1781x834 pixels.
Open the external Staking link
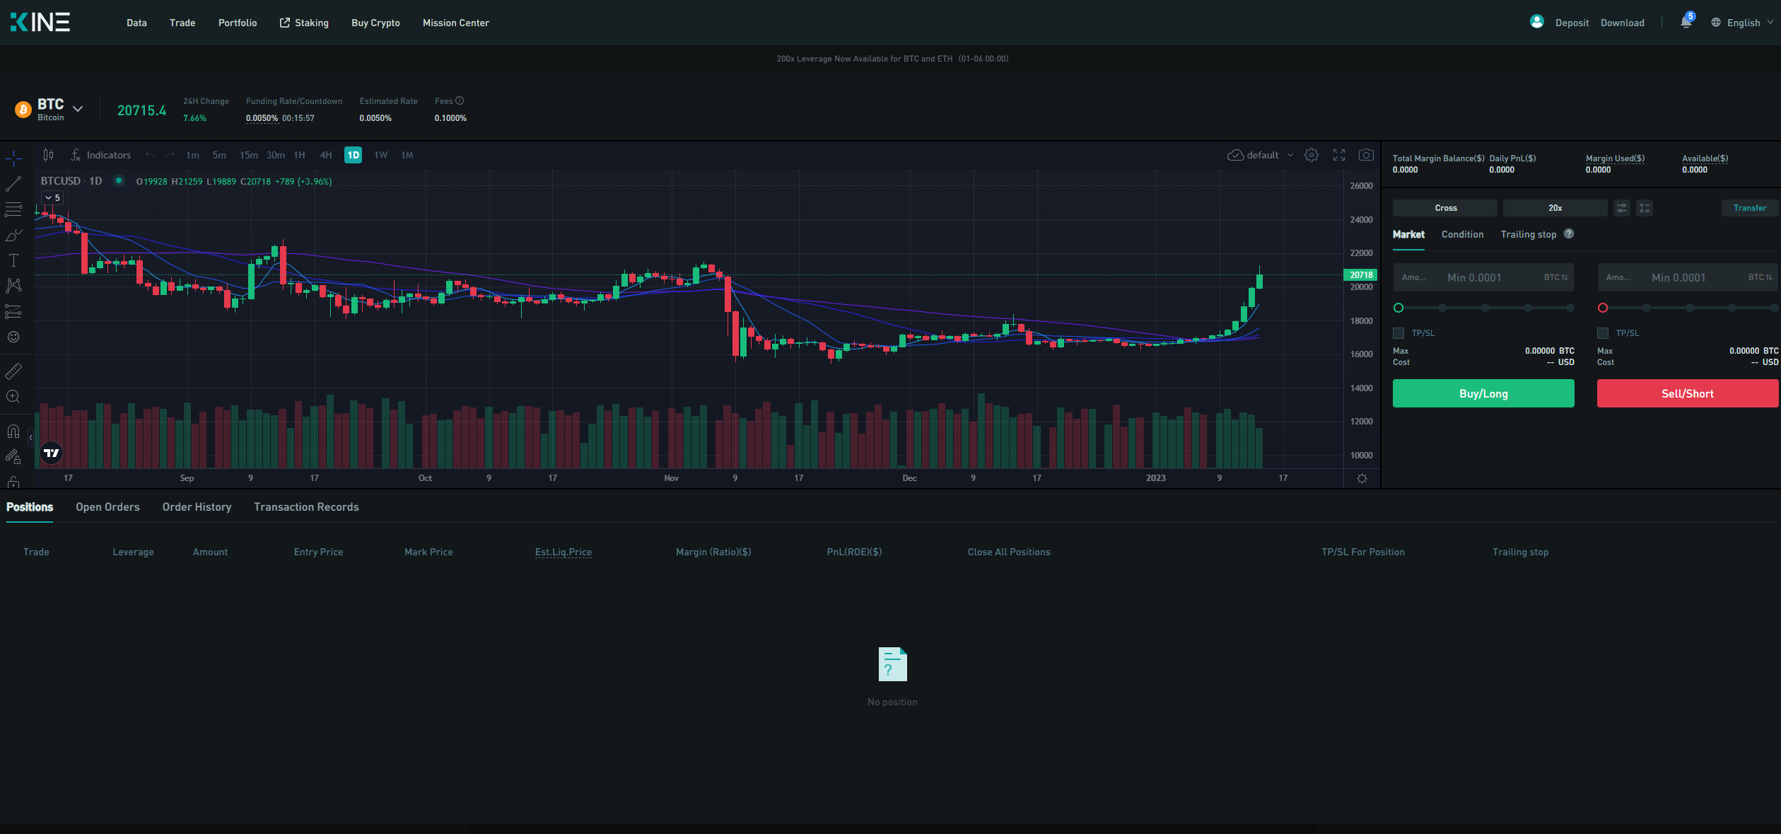click(304, 23)
